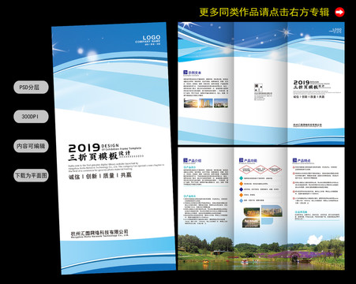The width and height of the screenshot is (356, 284).
Task: Click the 300DPI pill button
Action: (x=31, y=117)
